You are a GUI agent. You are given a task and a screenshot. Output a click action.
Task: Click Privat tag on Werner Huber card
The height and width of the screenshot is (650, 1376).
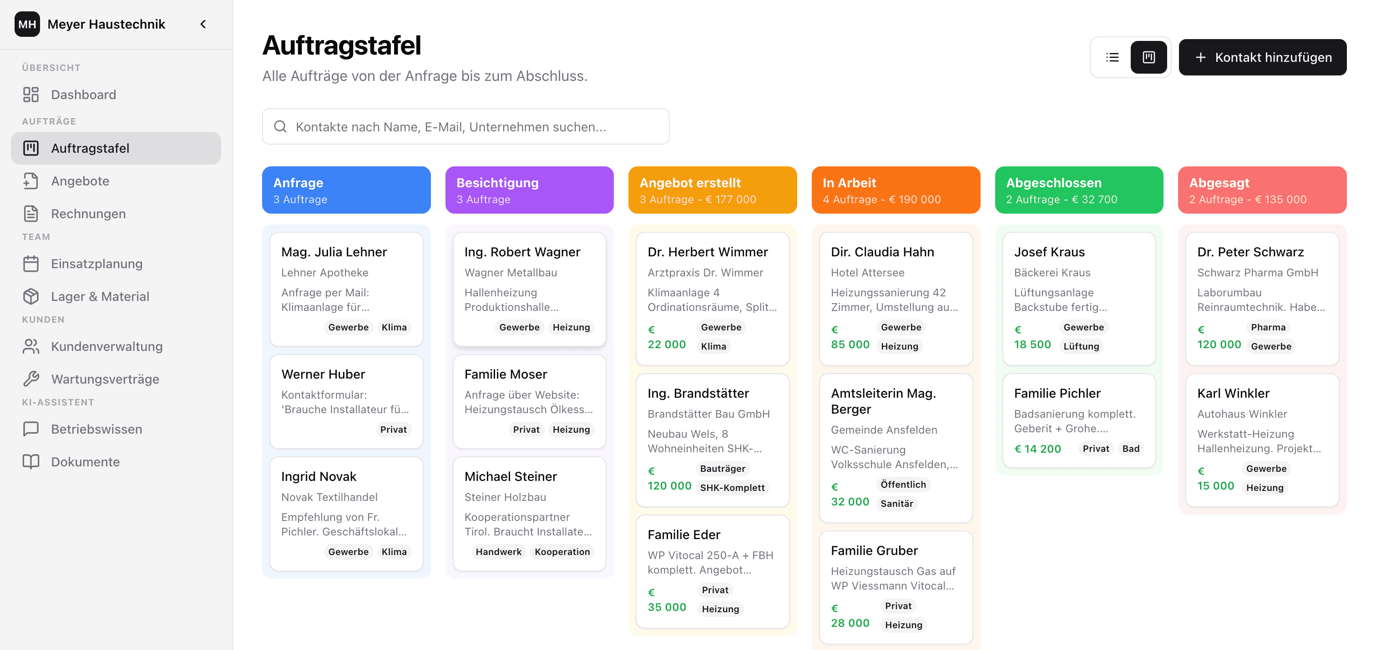coord(393,430)
